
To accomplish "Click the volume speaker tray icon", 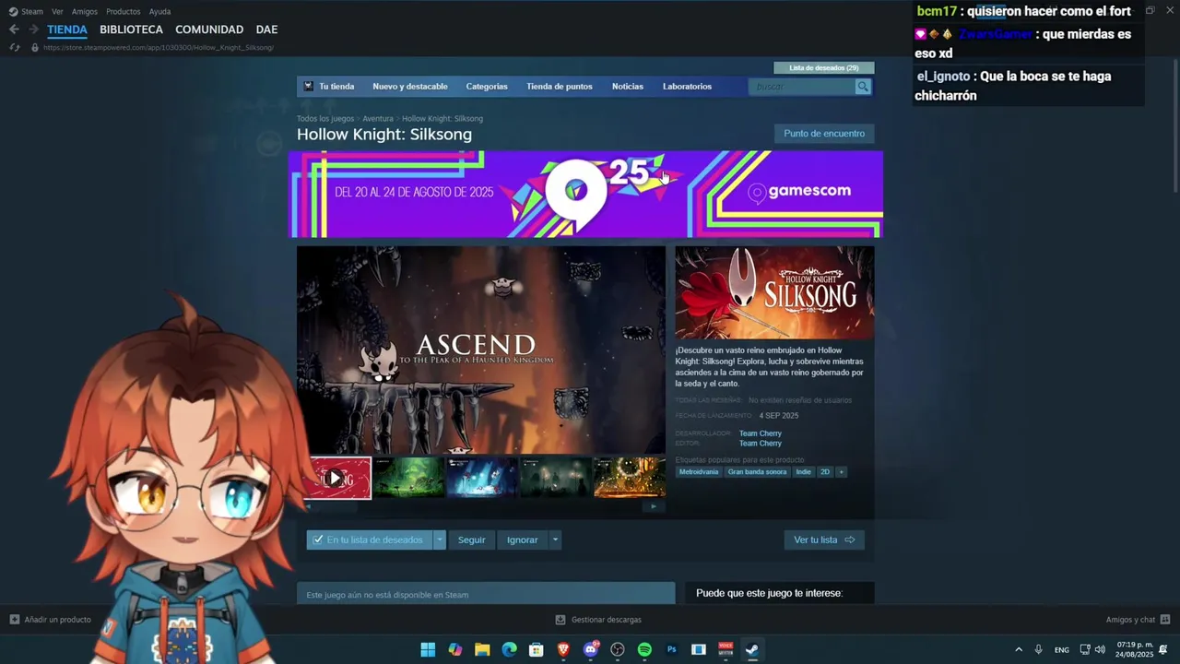I will coord(1100,650).
